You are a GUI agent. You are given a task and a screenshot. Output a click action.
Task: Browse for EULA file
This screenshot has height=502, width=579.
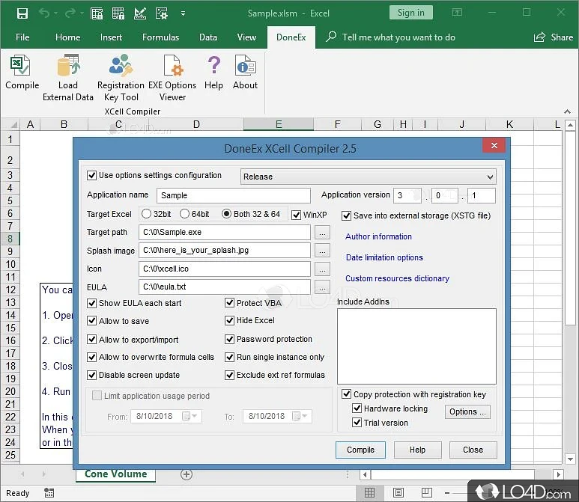pos(322,287)
